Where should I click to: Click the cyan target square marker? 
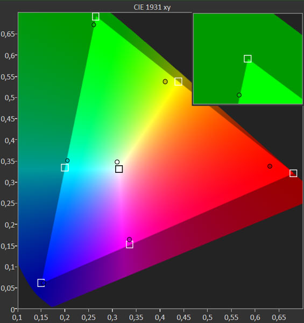click(65, 167)
